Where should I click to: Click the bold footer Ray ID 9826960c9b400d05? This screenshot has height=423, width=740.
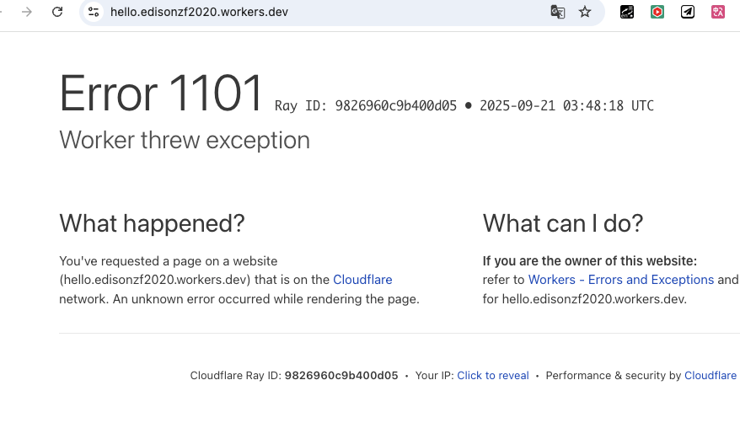[x=341, y=375]
